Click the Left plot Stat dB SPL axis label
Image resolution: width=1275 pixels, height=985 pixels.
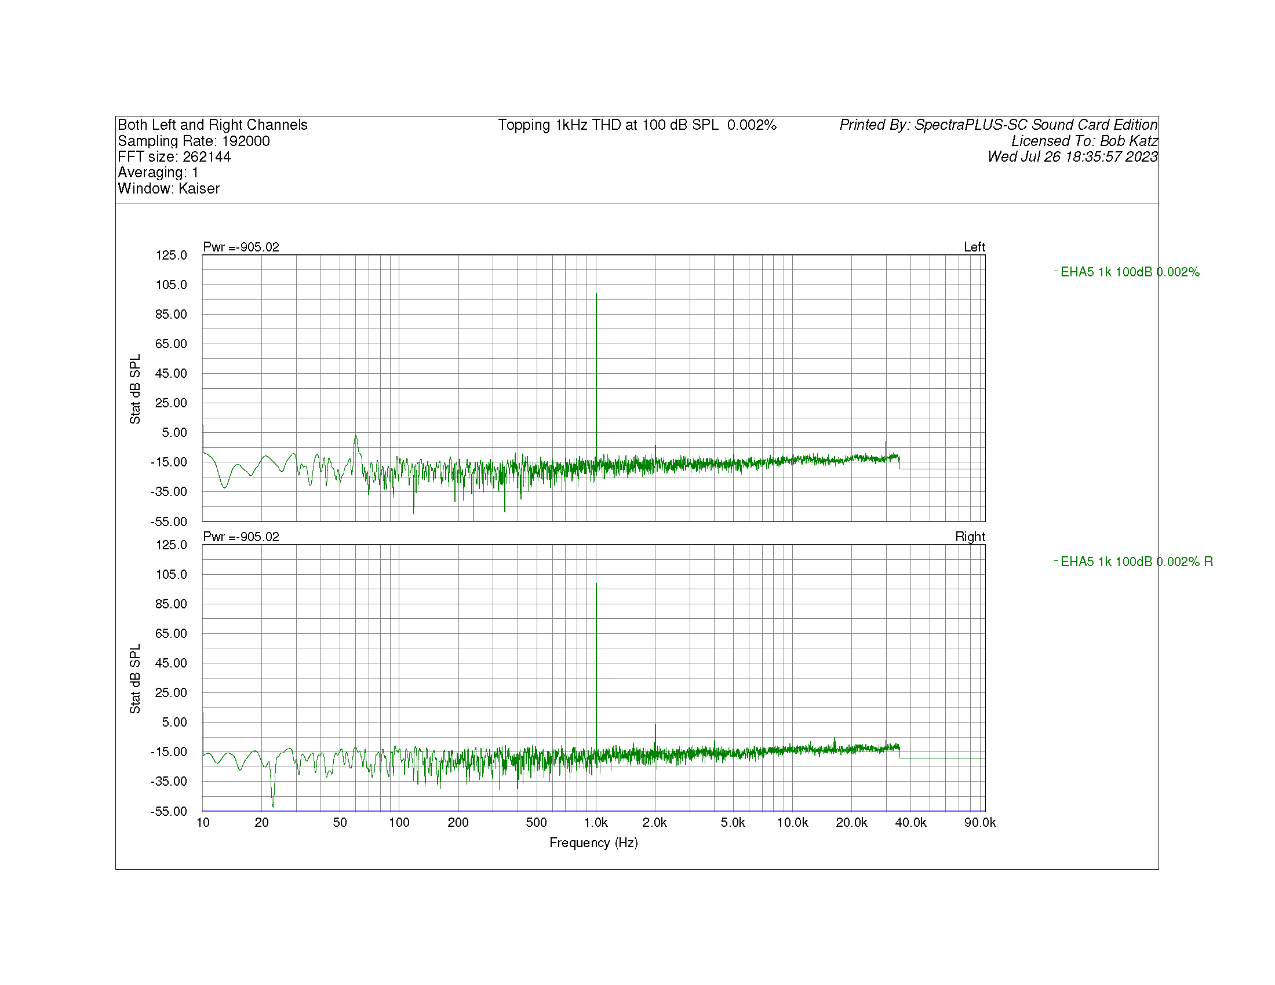coord(135,389)
